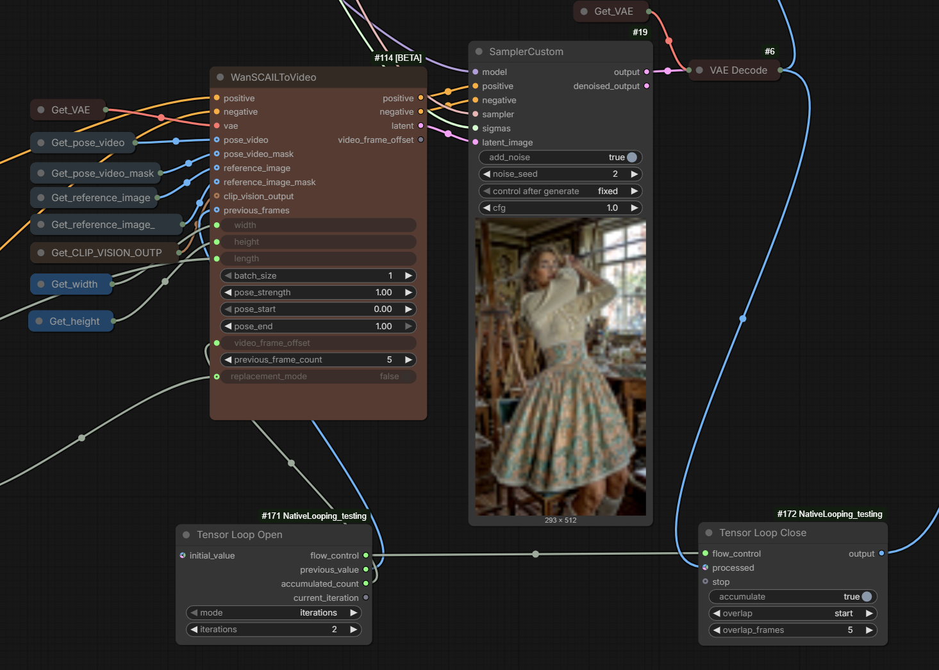The height and width of the screenshot is (670, 939).
Task: Click the latent_image input socket
Action: point(476,142)
